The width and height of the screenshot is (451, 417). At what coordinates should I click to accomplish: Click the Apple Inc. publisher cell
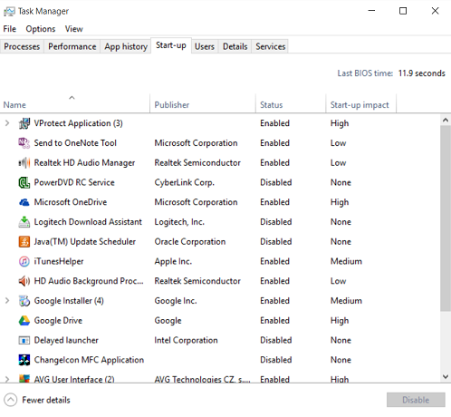click(173, 261)
